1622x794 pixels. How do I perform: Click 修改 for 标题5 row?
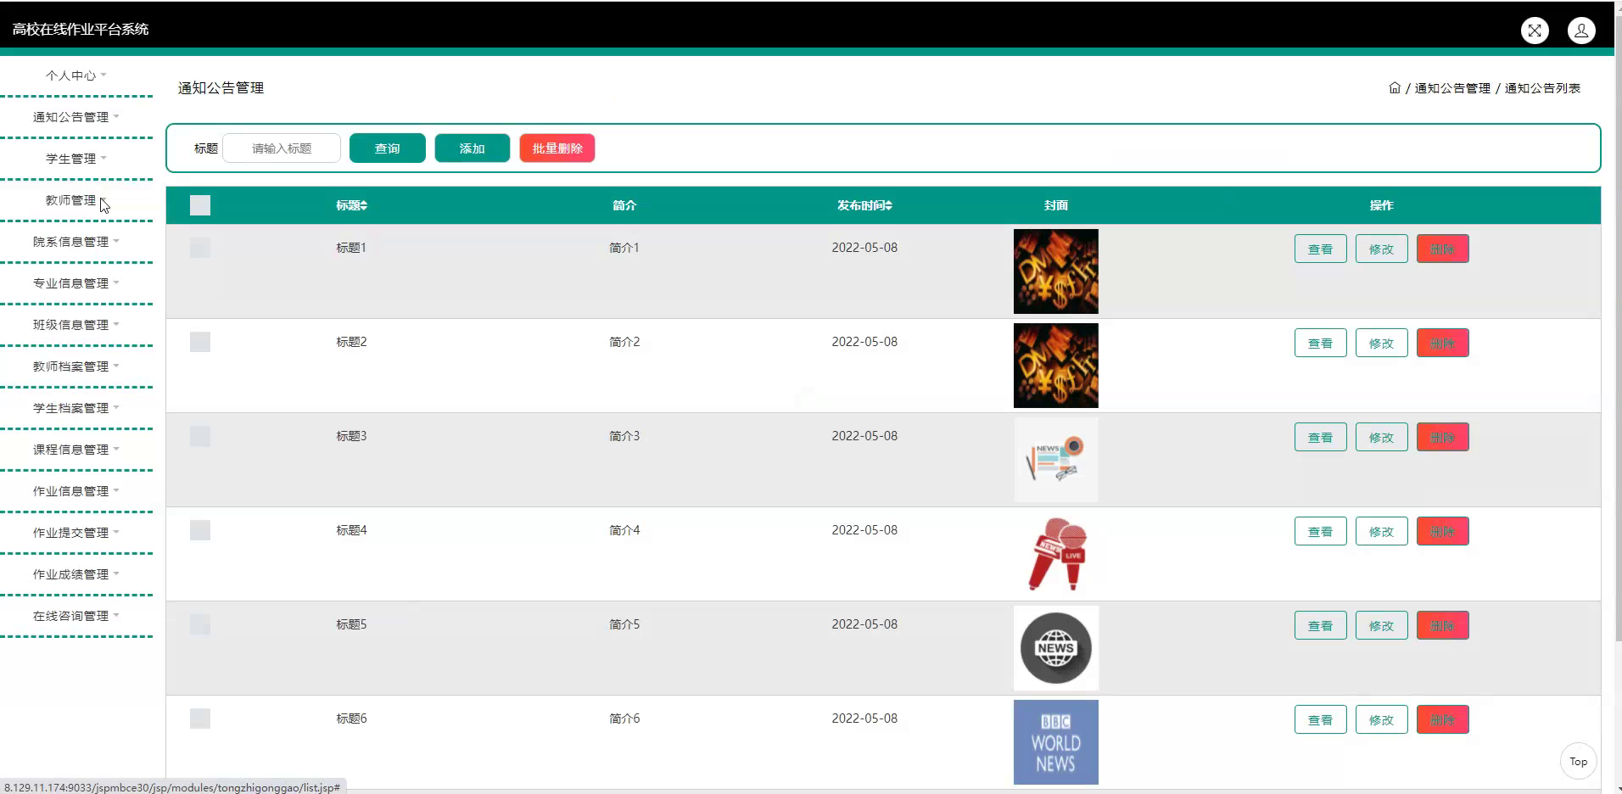pos(1382,626)
